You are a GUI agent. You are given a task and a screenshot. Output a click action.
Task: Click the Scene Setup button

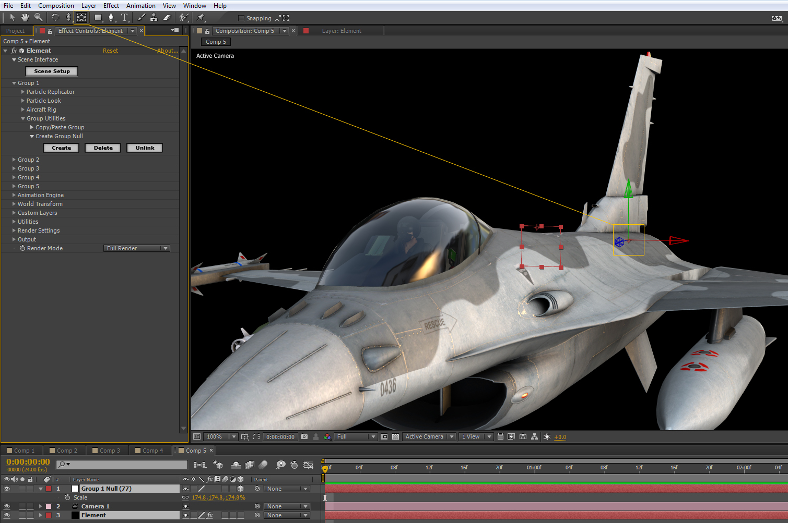point(52,71)
